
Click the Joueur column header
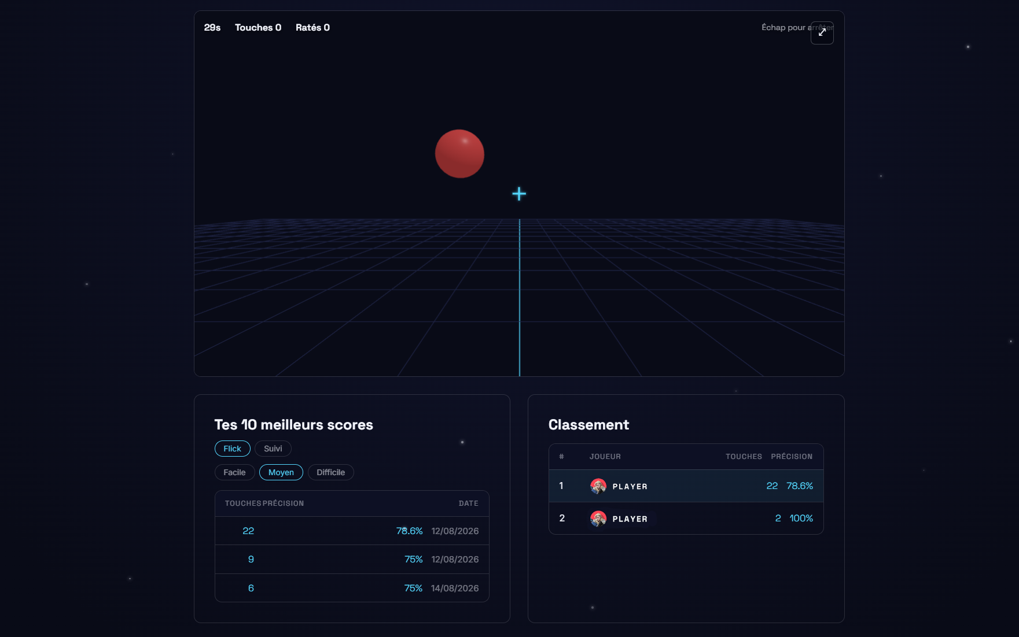(605, 457)
